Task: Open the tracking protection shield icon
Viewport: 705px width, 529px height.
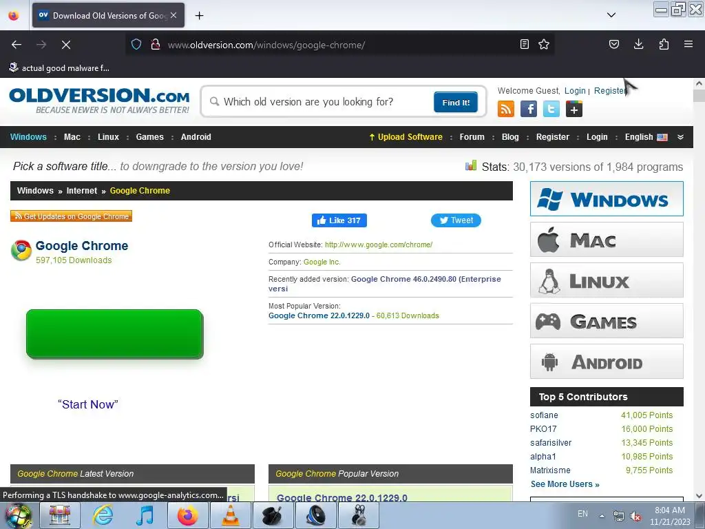Action: point(136,45)
